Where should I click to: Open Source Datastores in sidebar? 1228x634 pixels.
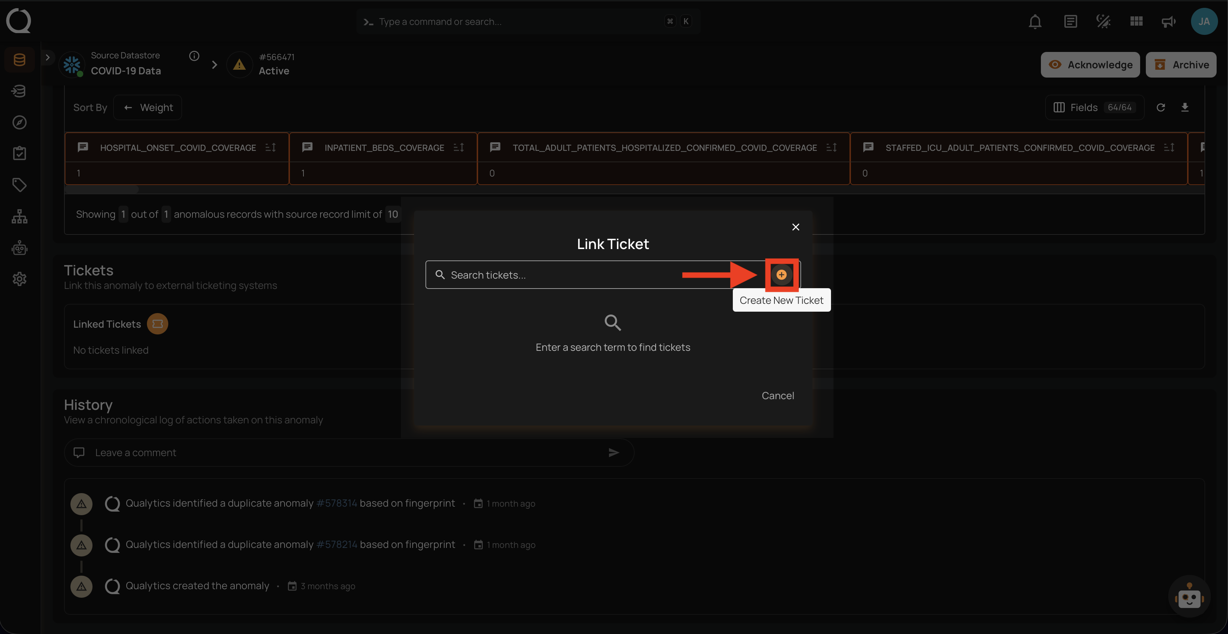pyautogui.click(x=20, y=59)
